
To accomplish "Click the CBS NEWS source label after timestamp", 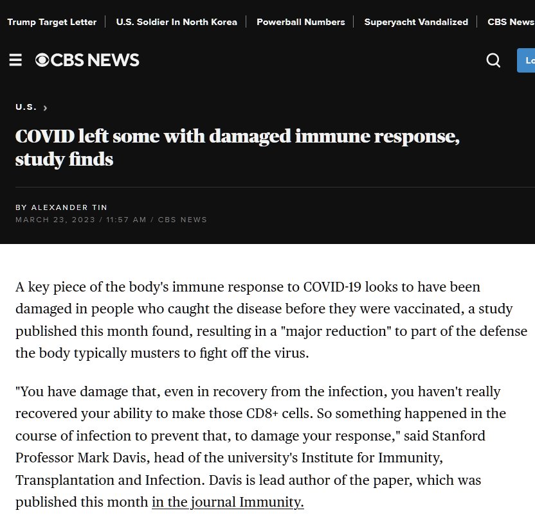I will (x=183, y=220).
